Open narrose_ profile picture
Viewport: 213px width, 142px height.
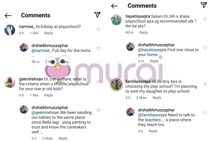point(10,30)
